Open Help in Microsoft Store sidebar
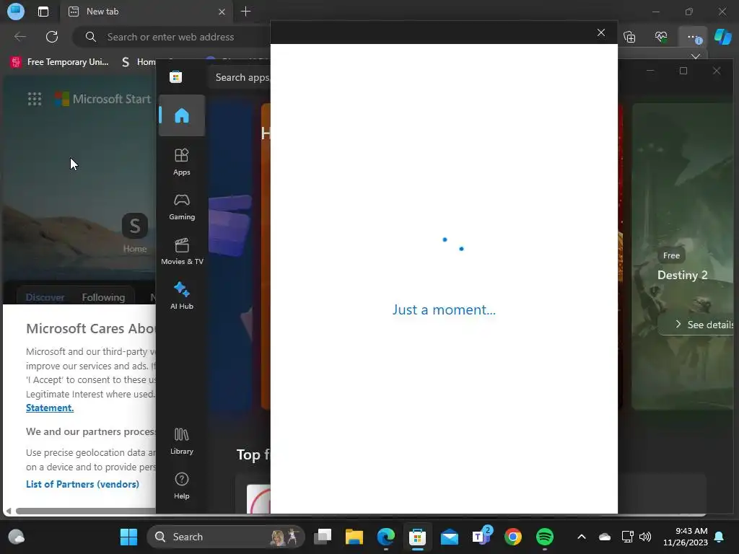The width and height of the screenshot is (739, 554). (181, 485)
